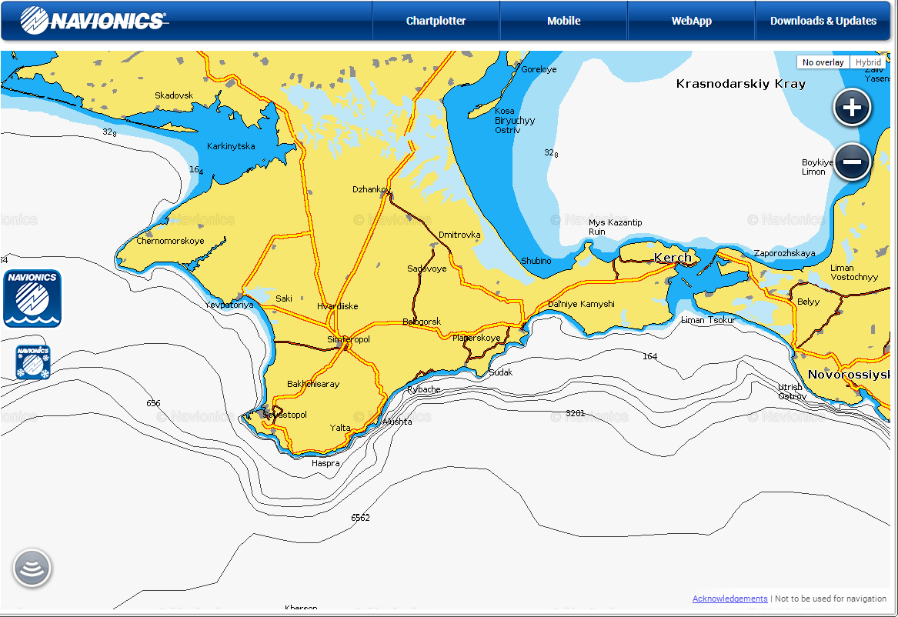Viewport: 898px width, 617px height.
Task: Click the 3281 depth contour value
Action: coord(575,413)
